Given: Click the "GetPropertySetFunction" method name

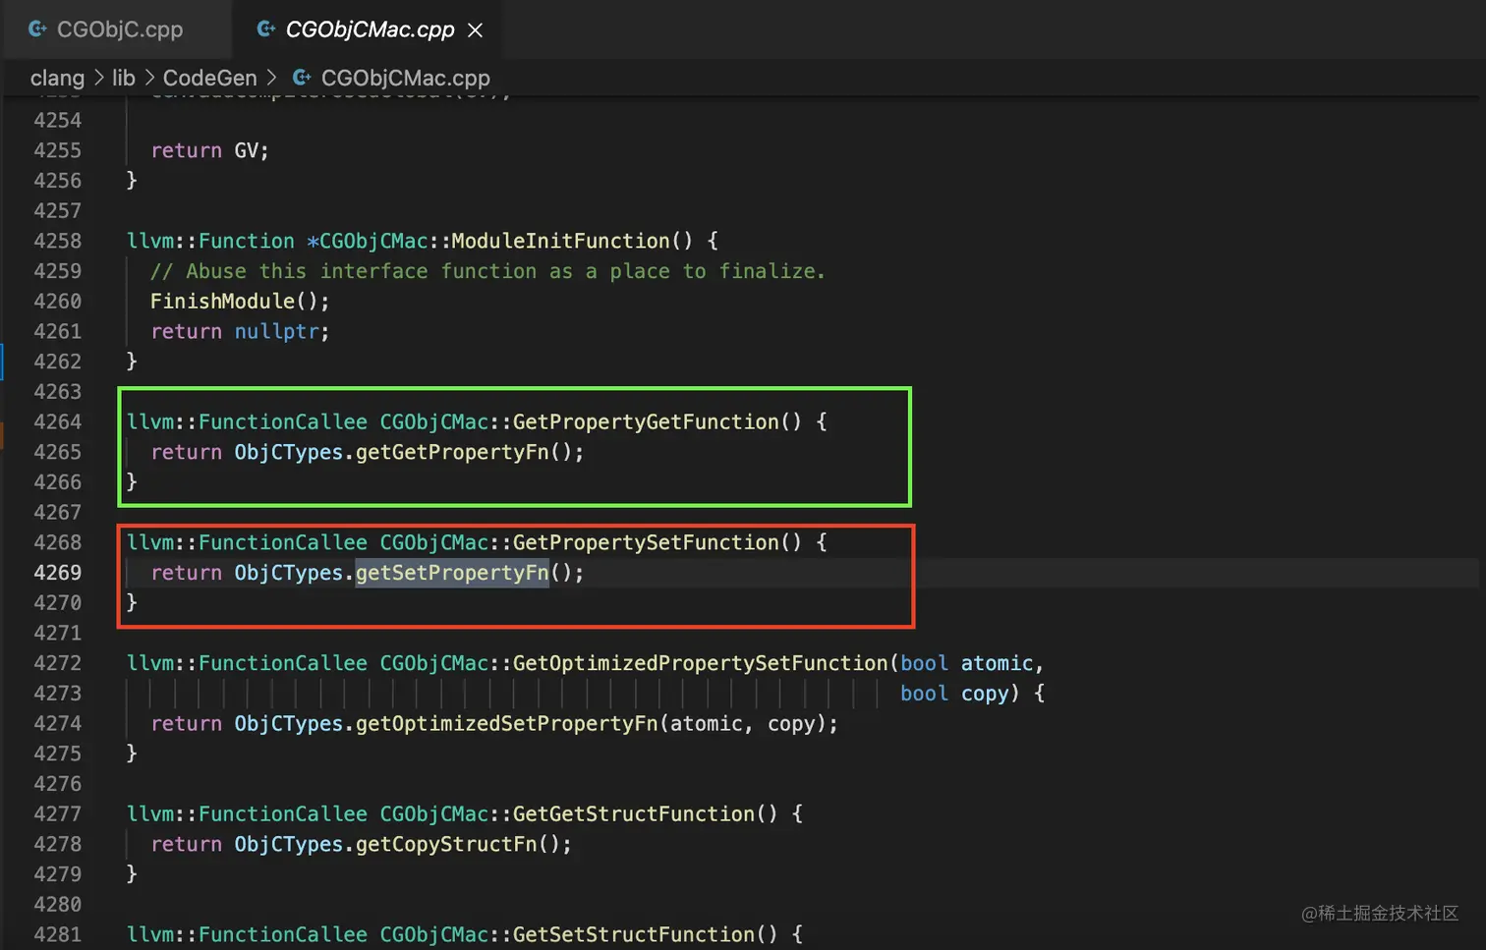Looking at the screenshot, I should [646, 542].
